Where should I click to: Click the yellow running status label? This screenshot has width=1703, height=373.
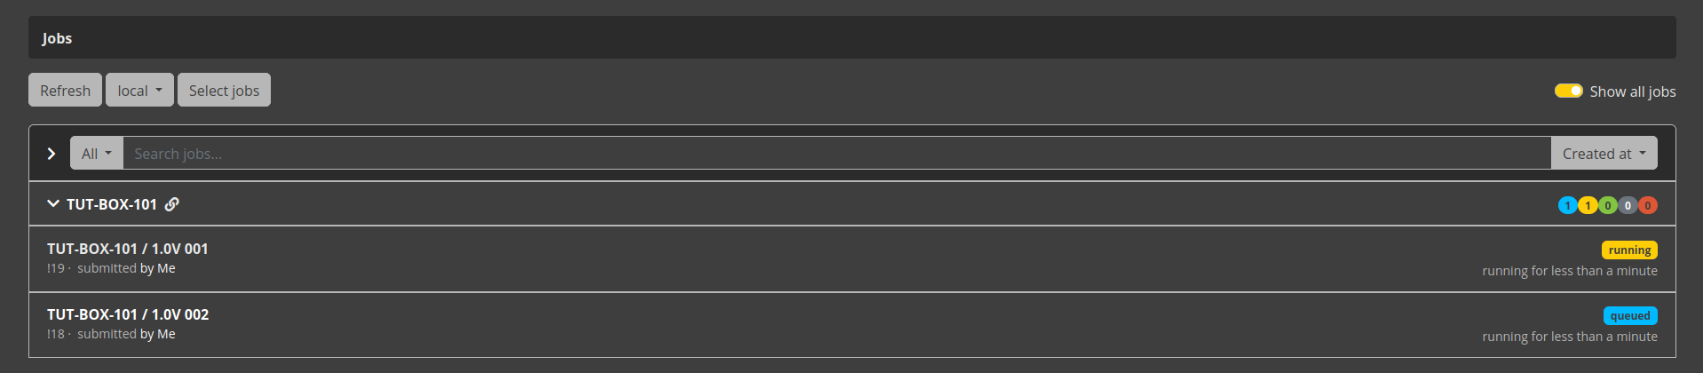pos(1629,250)
